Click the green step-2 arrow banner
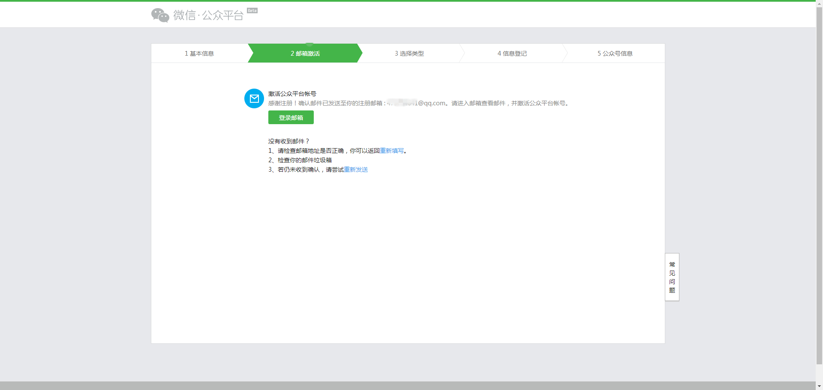 click(x=304, y=53)
